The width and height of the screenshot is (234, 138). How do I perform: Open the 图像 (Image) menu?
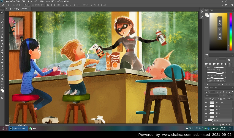pyautogui.click(x=18, y=1)
